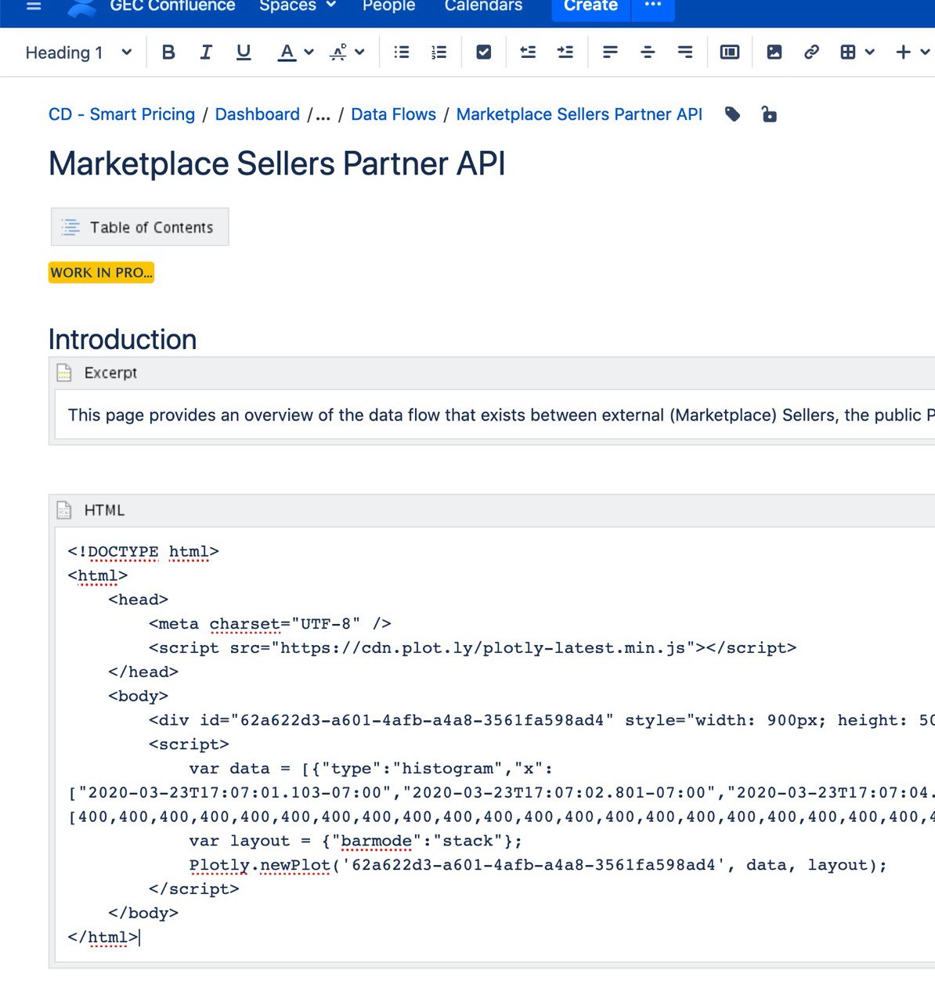Open the Create more options ellipsis
This screenshot has height=1002, width=935.
click(x=653, y=8)
